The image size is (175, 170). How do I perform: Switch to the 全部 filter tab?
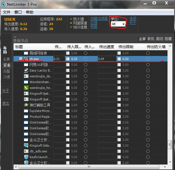pos(142,39)
